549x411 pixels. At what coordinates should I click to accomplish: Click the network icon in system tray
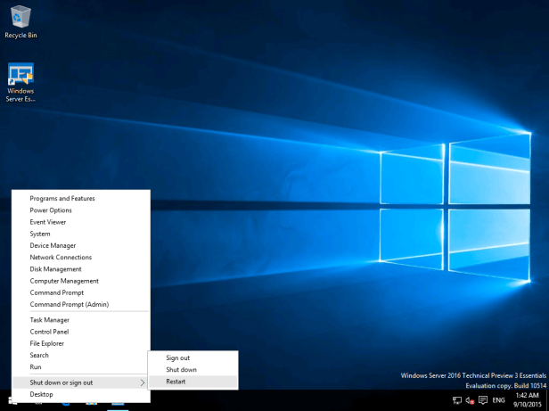click(456, 400)
